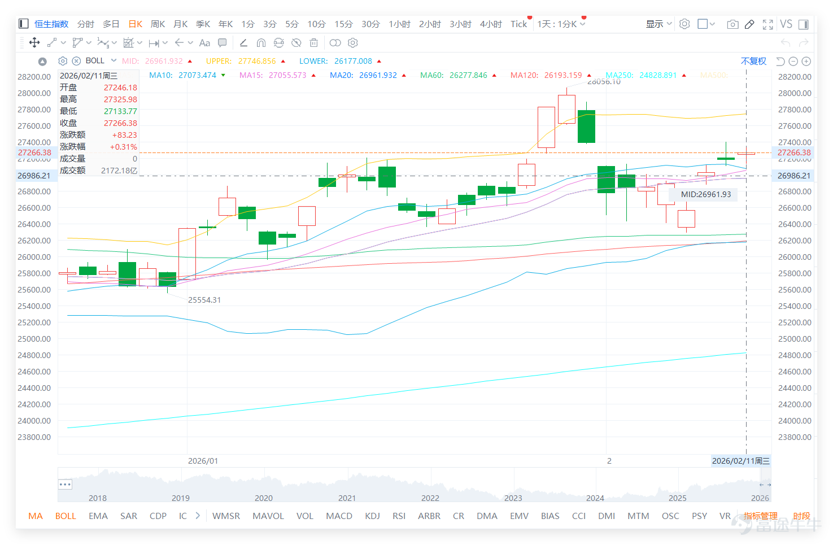Screen dimensions: 833x545
Task: Switch to 月K monthly chart tab
Action: pyautogui.click(x=181, y=24)
